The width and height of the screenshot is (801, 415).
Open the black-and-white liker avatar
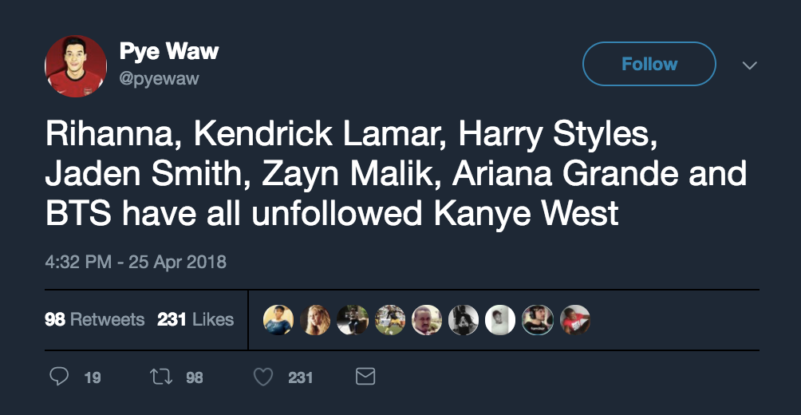pos(464,319)
